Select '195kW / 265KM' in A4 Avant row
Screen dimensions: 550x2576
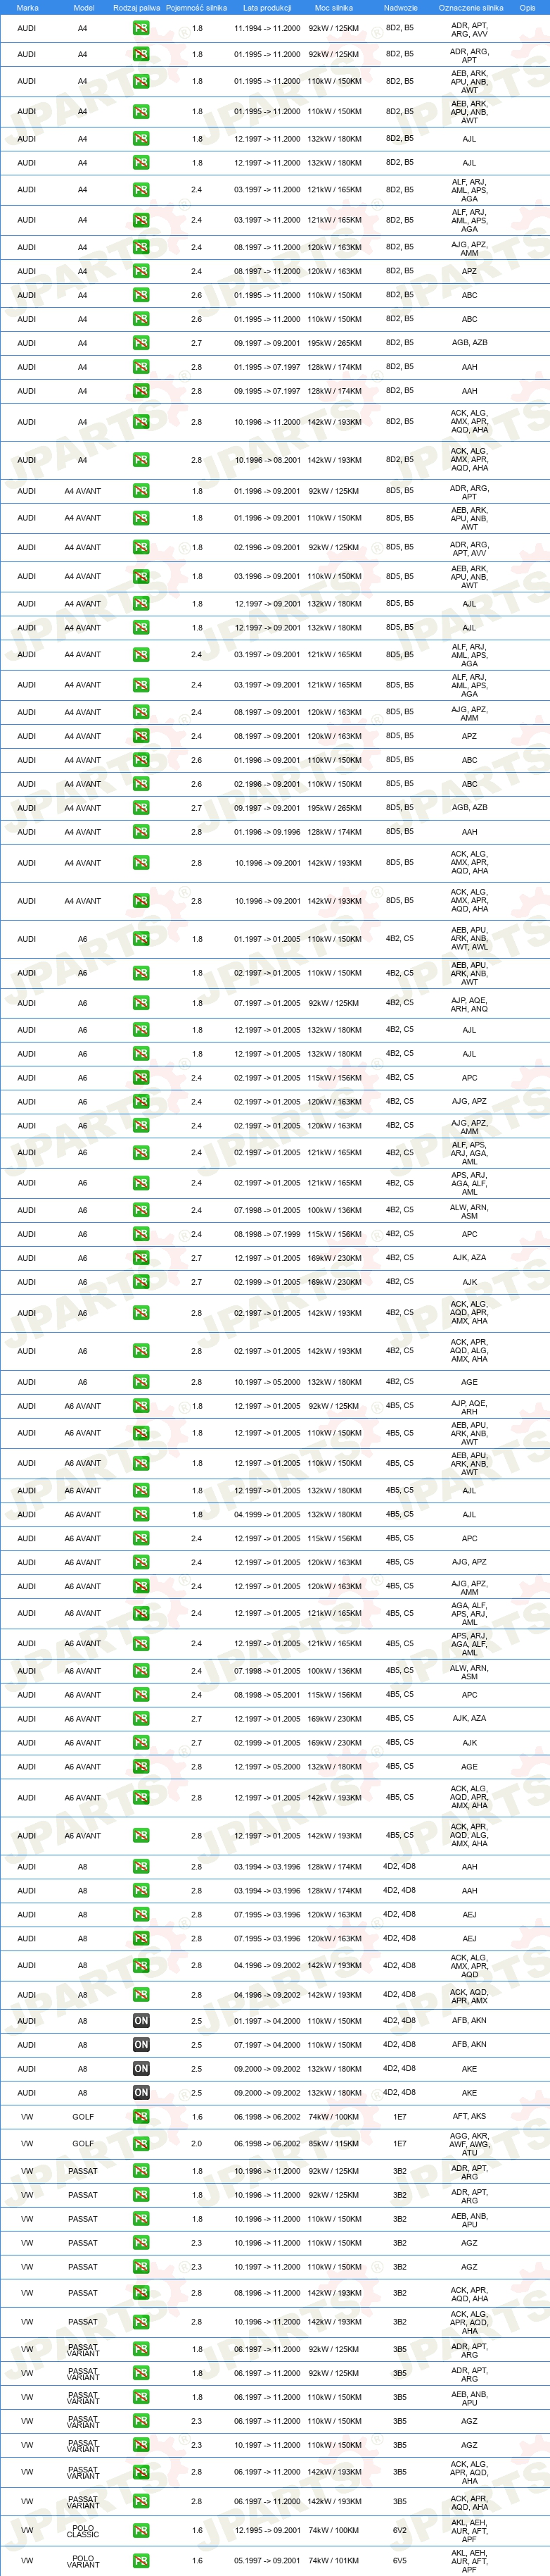tap(334, 808)
